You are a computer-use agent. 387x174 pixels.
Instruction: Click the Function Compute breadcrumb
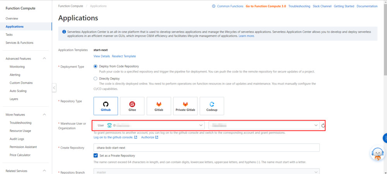point(70,6)
